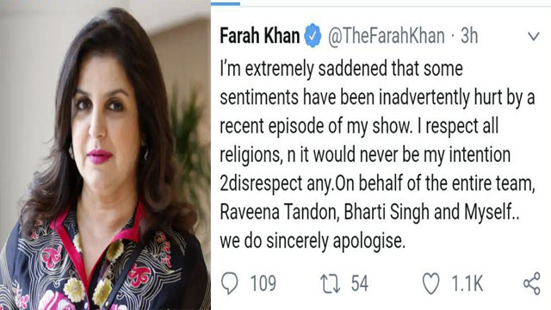The image size is (551, 310).
Task: View the 54 retweets count
Action: tap(360, 283)
